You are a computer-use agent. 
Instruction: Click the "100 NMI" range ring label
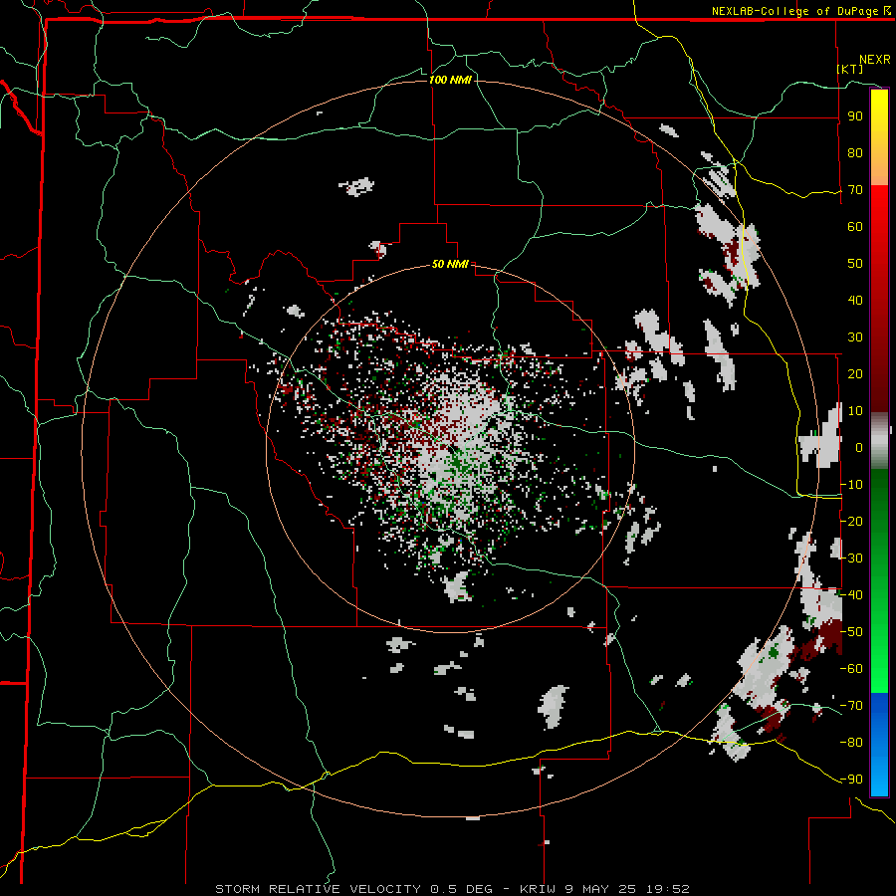[x=450, y=80]
